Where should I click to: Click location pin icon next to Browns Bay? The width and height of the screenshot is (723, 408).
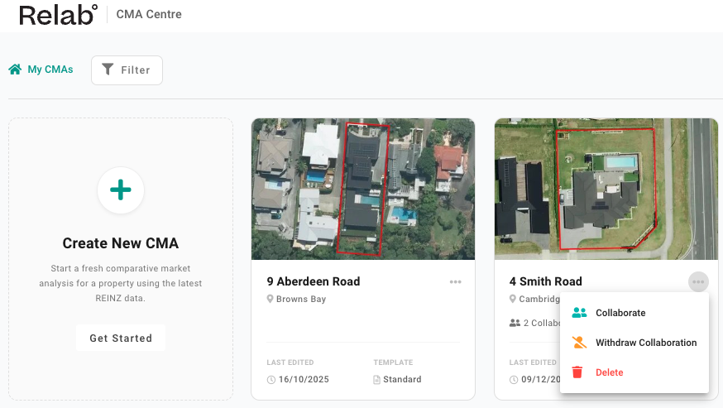click(271, 299)
